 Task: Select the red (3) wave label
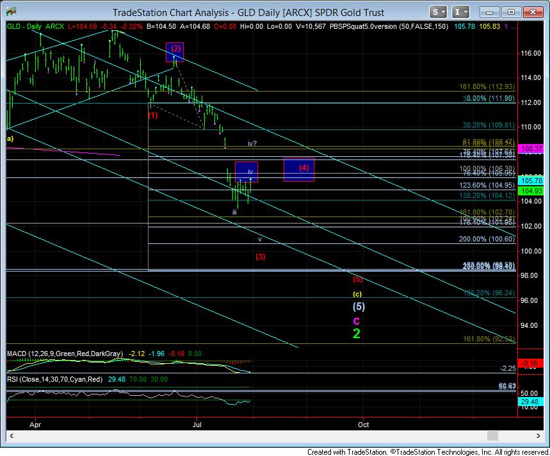click(x=260, y=256)
